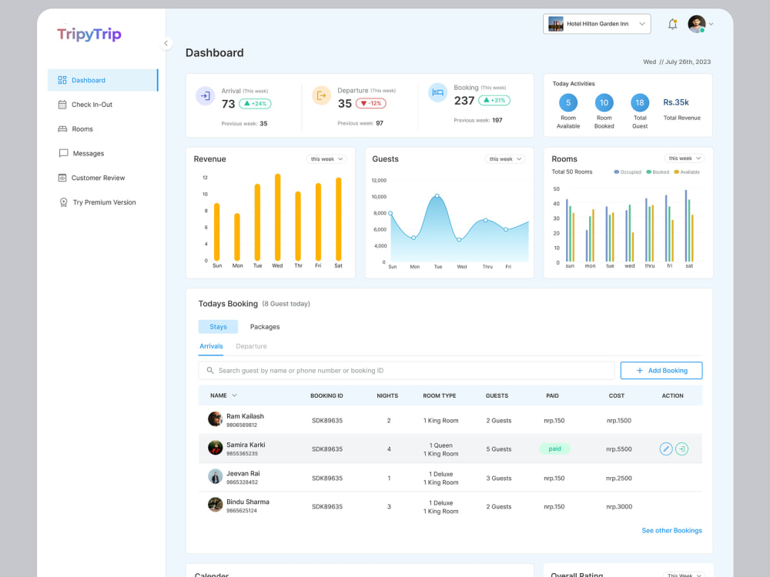This screenshot has width=770, height=577.
Task: Click the Booking bed stat icon
Action: tap(437, 92)
